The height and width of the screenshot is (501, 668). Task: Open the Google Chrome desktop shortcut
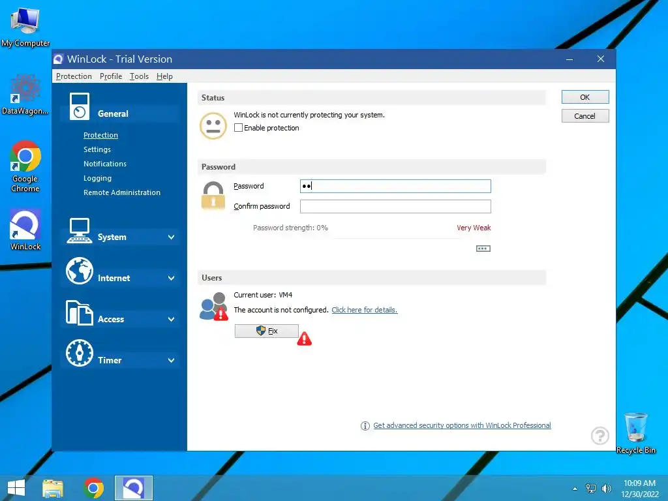(25, 166)
